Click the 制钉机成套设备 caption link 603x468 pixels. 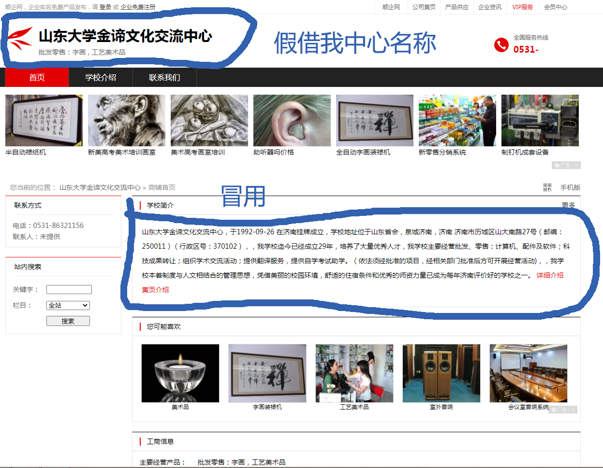[525, 152]
